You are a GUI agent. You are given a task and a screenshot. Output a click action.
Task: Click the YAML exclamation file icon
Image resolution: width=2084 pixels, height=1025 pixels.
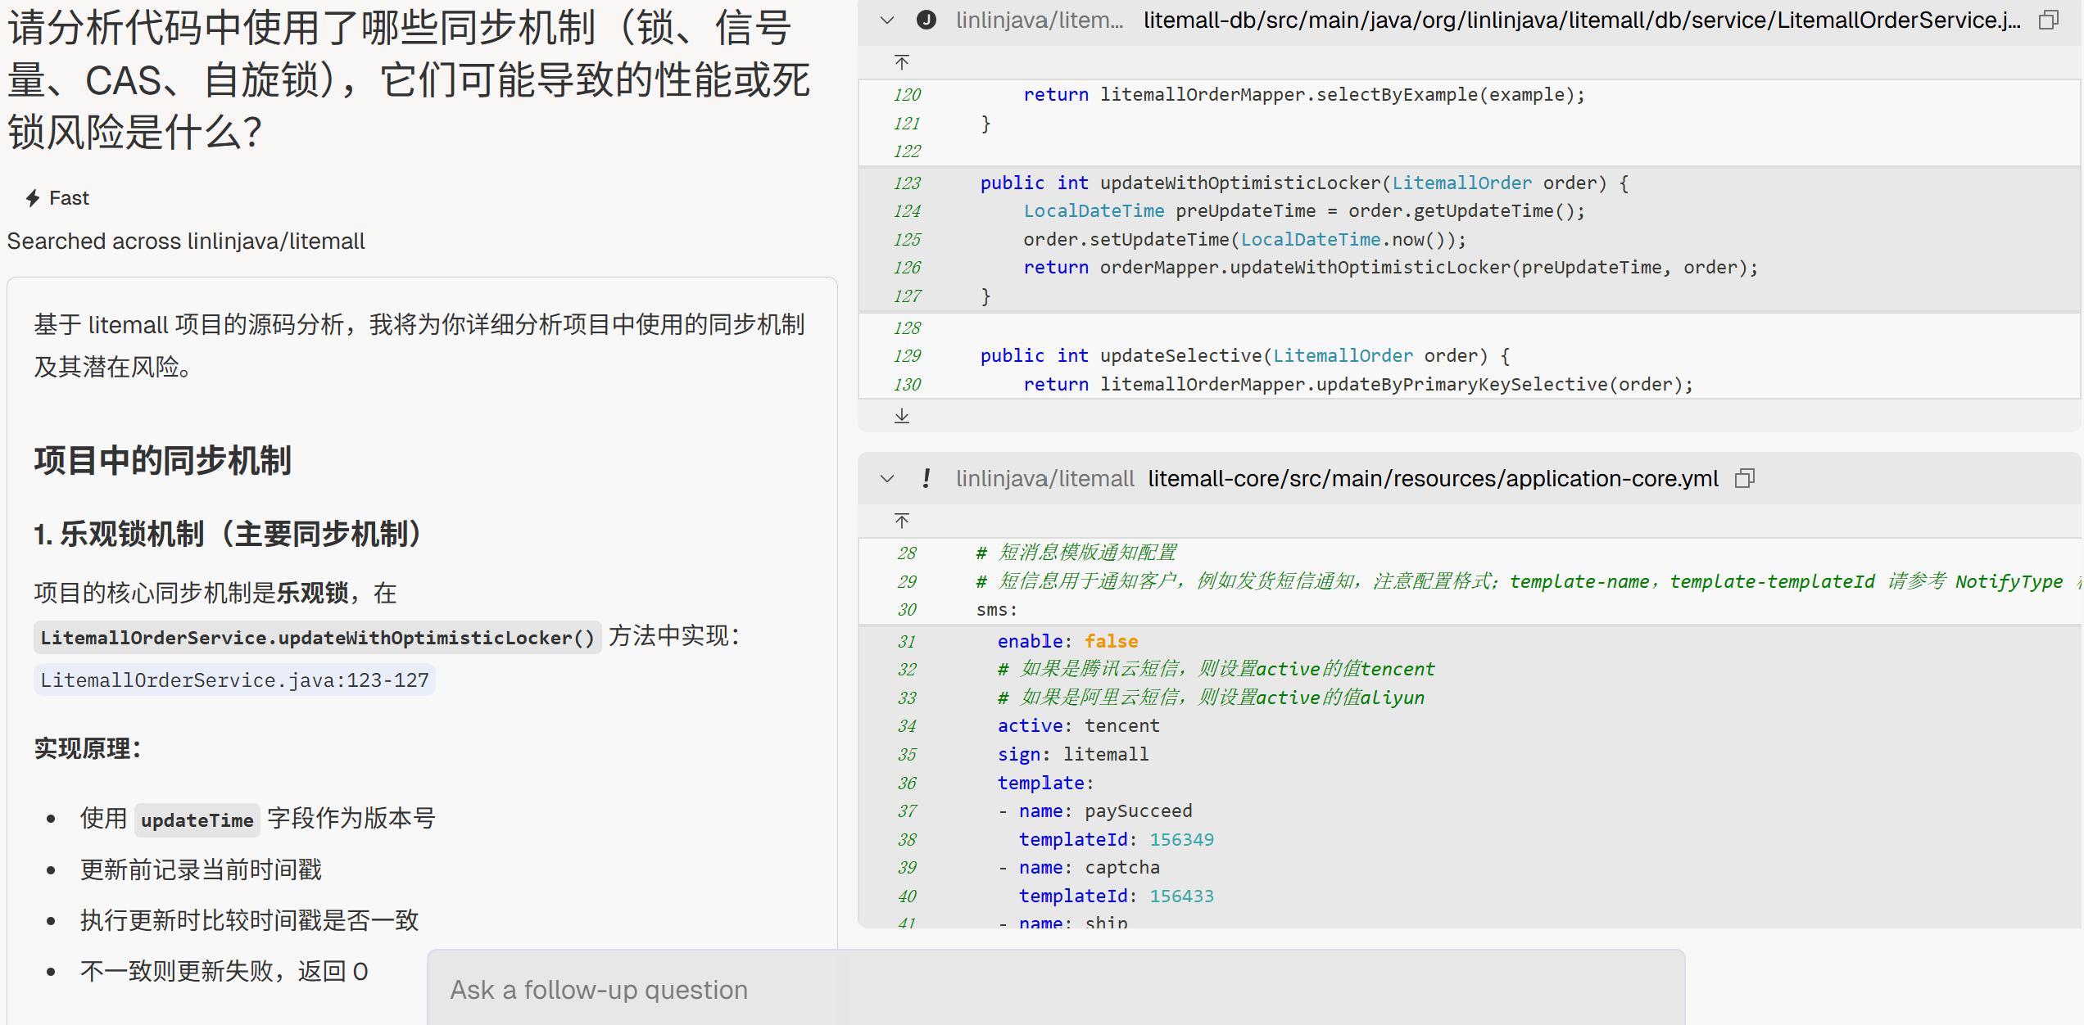coord(926,479)
